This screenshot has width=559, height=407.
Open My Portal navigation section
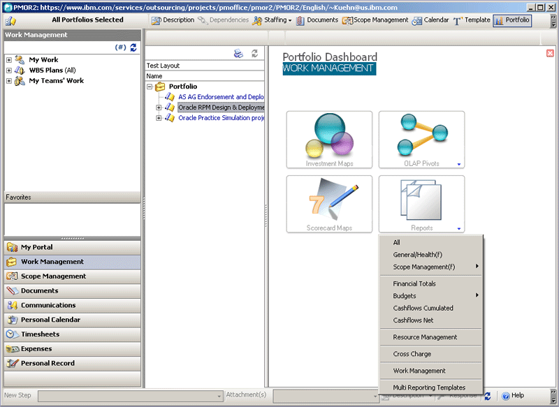73,247
